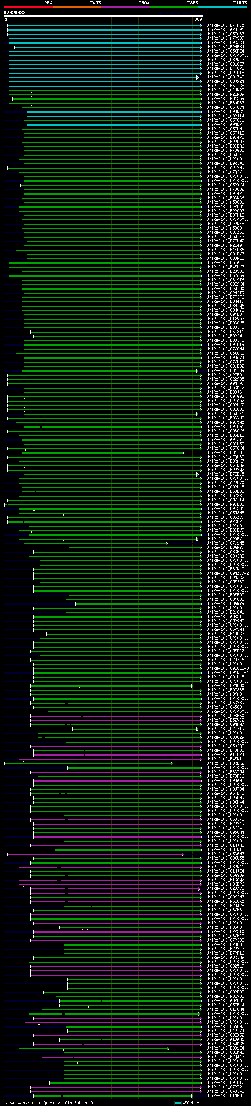
Task: Select the cyan ~100% legend segment
Action: point(223,7)
